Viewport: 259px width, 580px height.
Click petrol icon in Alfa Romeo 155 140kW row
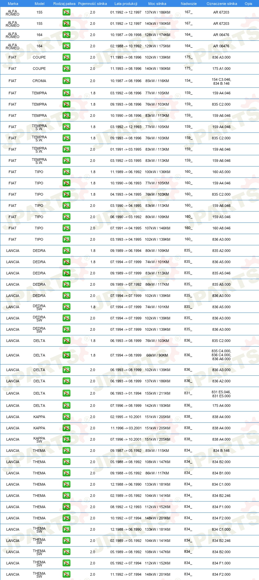coord(66,24)
